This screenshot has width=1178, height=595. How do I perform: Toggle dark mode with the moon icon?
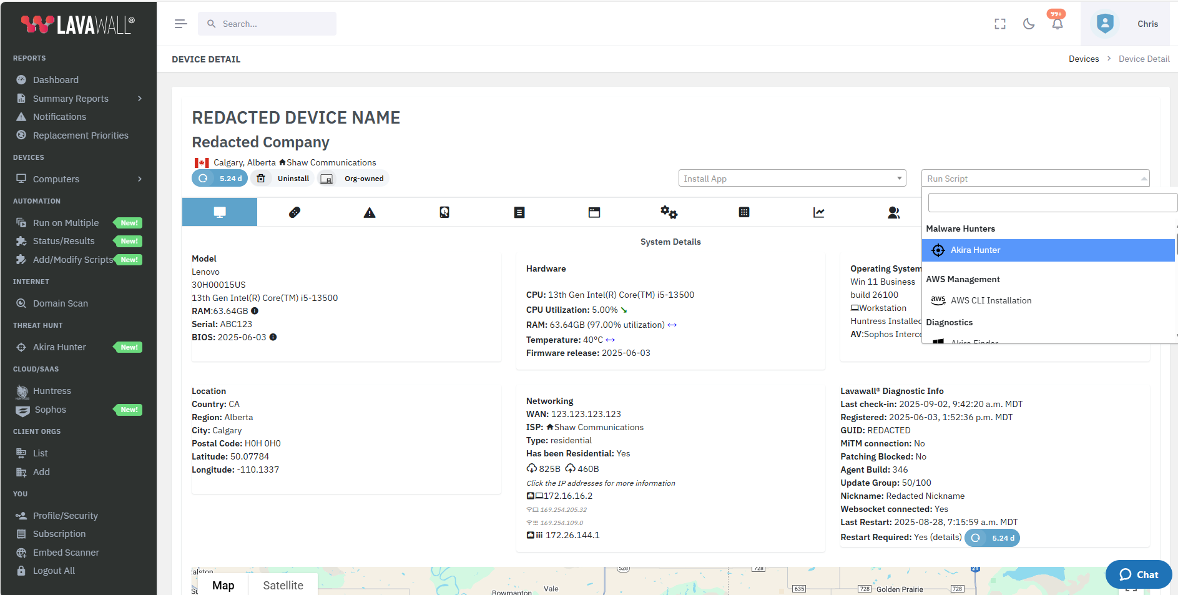click(1029, 24)
